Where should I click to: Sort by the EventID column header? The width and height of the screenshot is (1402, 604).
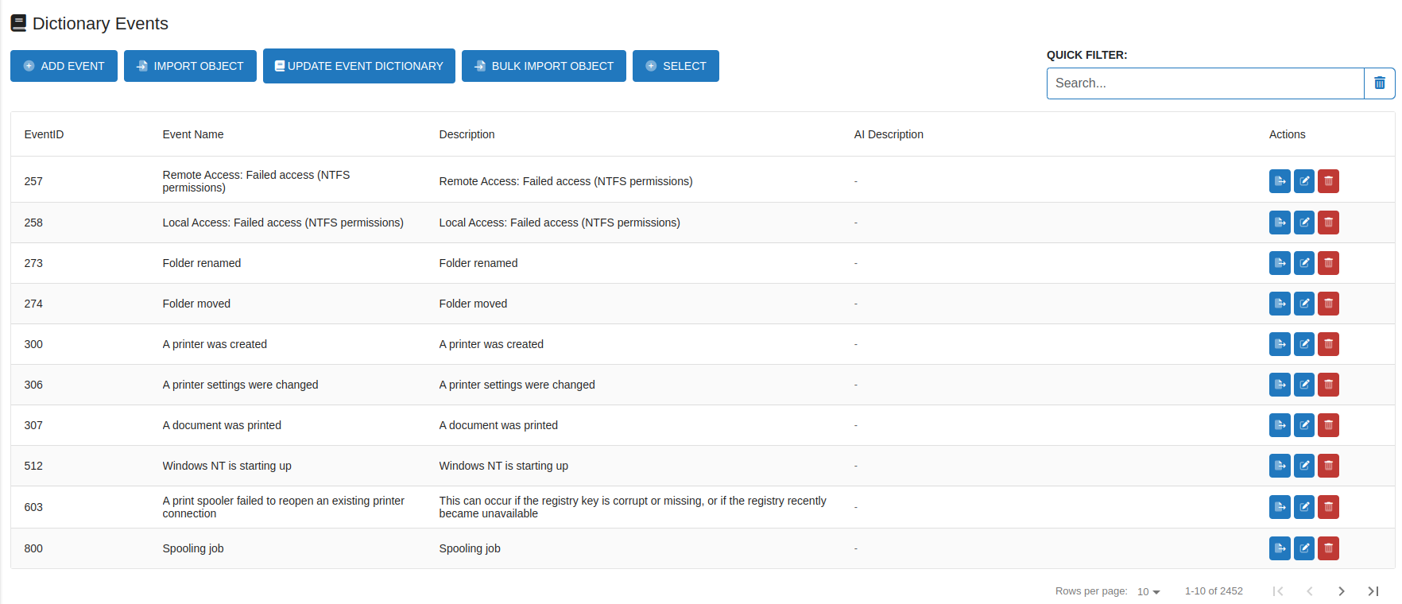44,134
